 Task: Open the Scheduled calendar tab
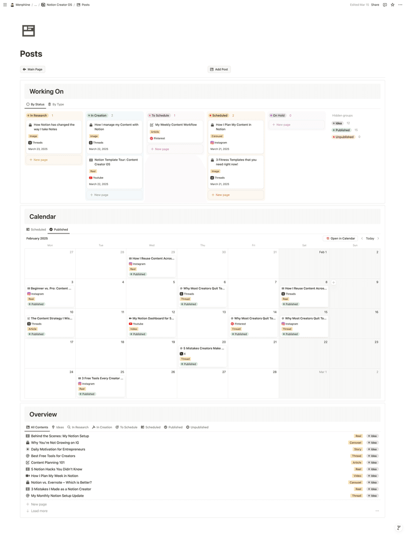[x=36, y=230]
